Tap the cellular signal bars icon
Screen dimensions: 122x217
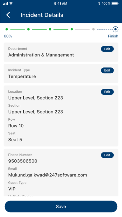coord(6,4)
